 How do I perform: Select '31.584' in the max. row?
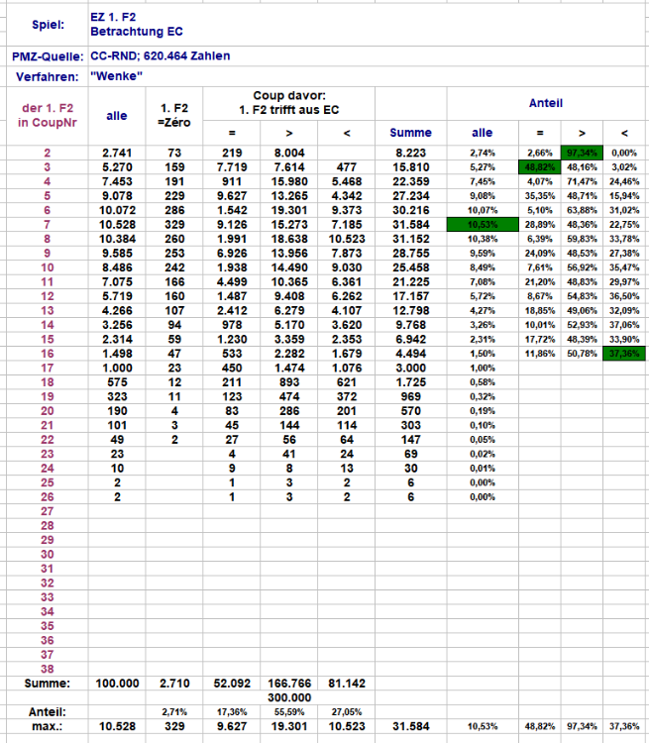(x=410, y=726)
